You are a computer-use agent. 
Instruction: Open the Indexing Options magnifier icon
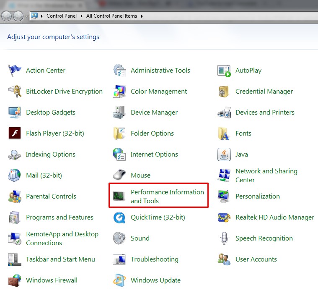[14, 155]
